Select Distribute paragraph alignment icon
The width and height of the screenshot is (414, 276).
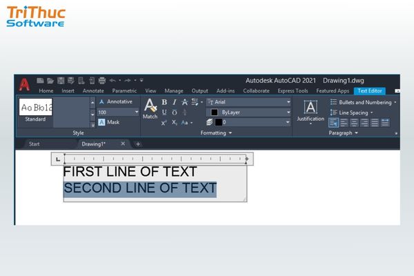(385, 123)
